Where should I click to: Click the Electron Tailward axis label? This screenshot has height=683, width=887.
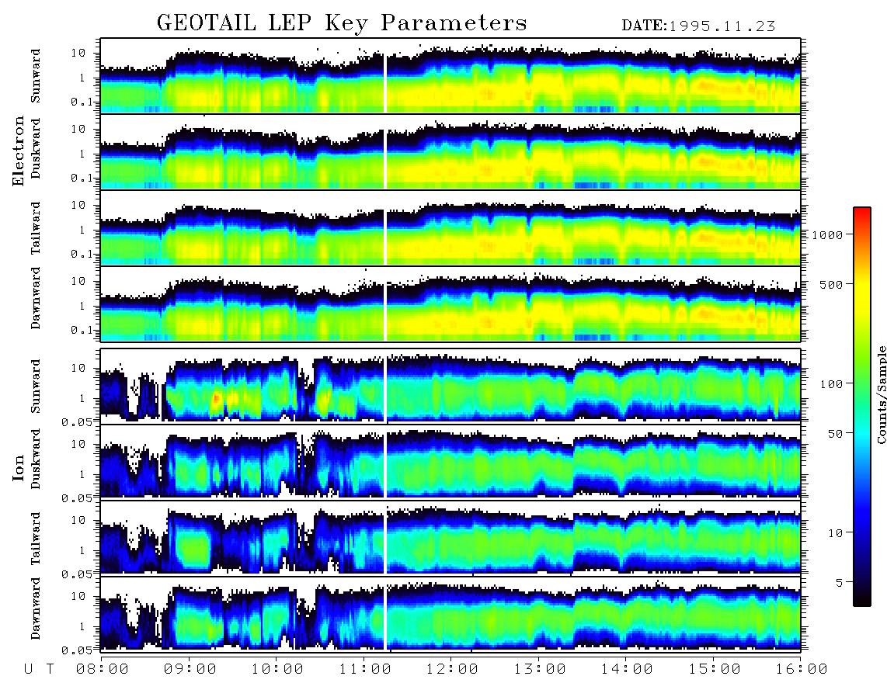[36, 228]
